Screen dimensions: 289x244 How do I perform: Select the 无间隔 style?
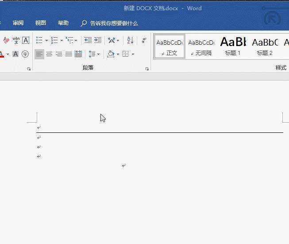[x=201, y=47]
